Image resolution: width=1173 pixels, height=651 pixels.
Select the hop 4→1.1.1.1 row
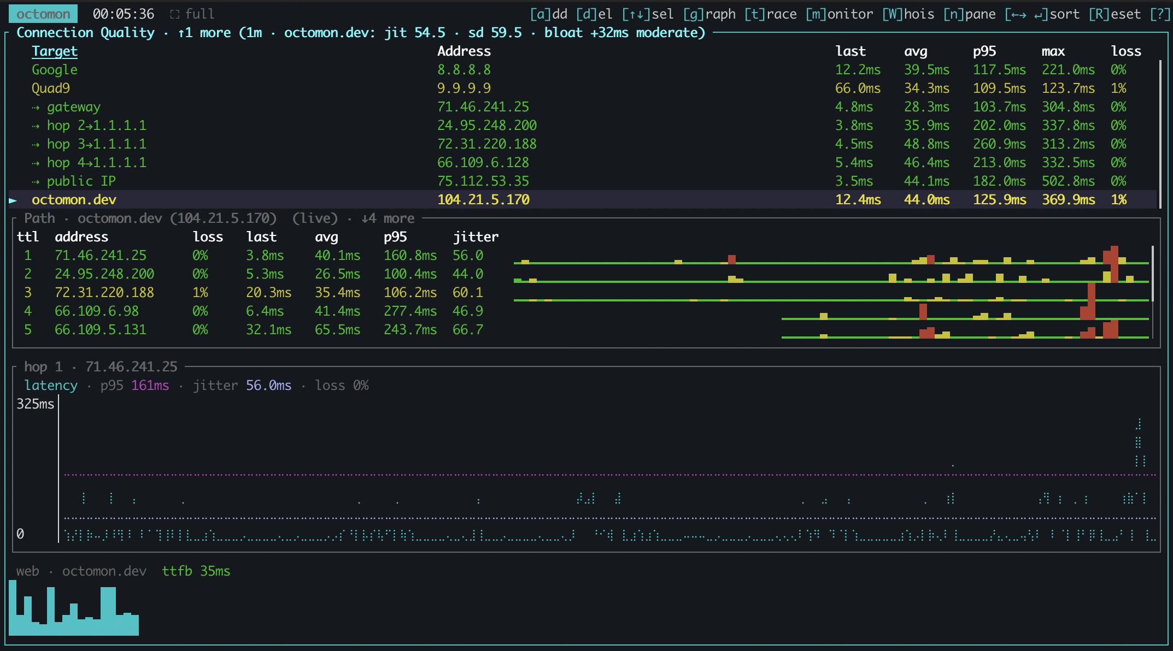coord(582,162)
